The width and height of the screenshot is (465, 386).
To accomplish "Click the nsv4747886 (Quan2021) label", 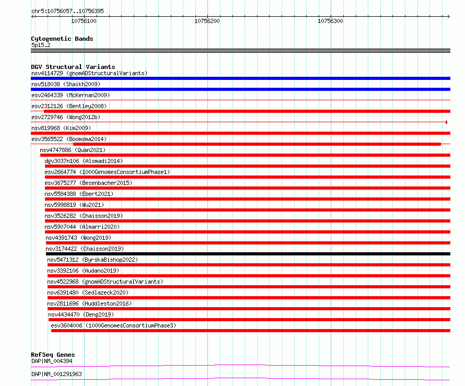I will tap(73, 150).
